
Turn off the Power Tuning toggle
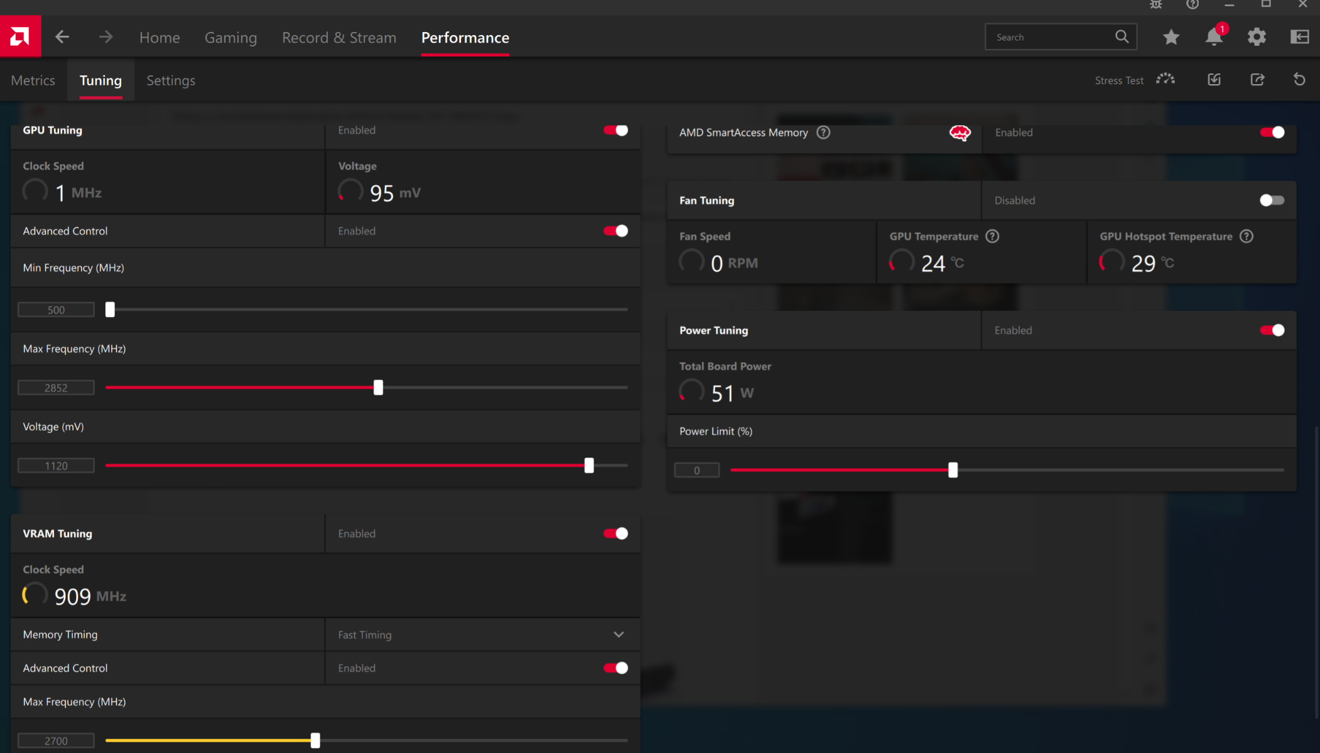pos(1272,330)
